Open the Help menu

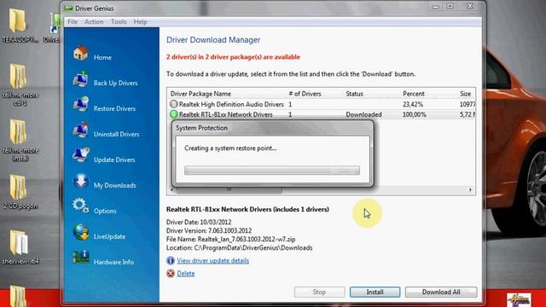(140, 22)
